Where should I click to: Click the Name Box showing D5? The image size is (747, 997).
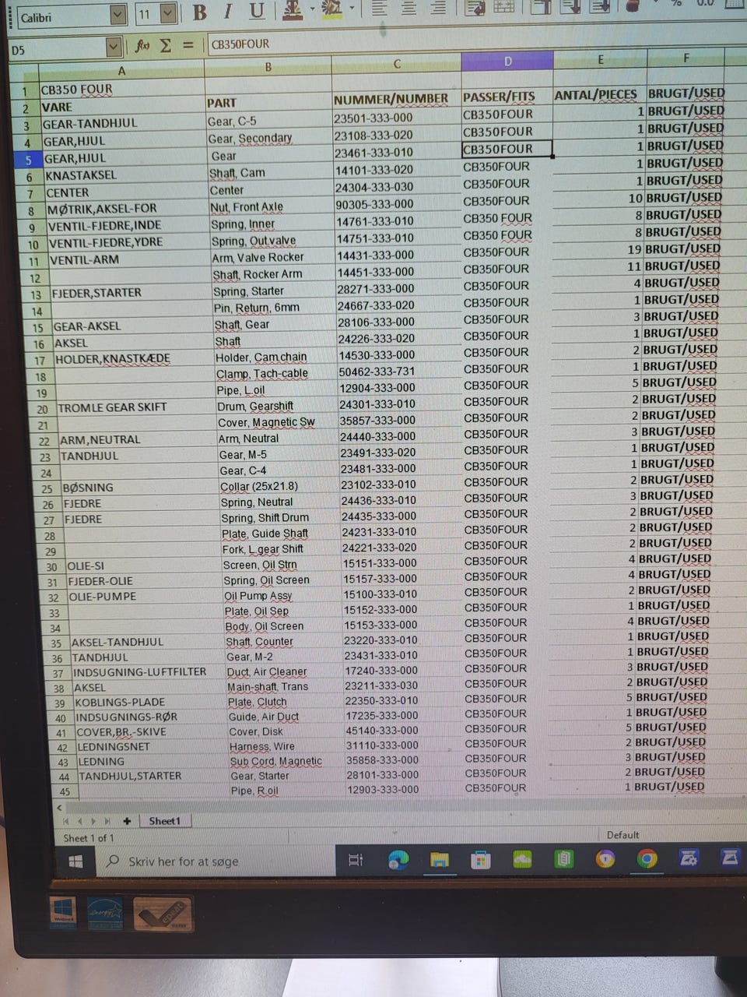(57, 49)
